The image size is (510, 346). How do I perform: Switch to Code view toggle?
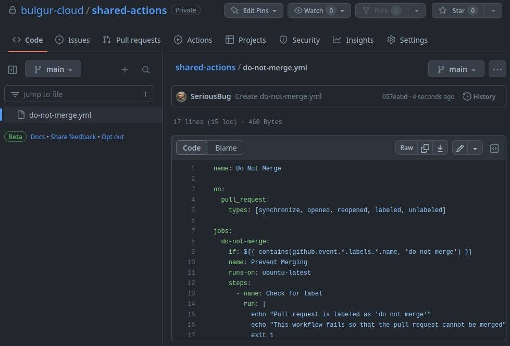(x=192, y=148)
